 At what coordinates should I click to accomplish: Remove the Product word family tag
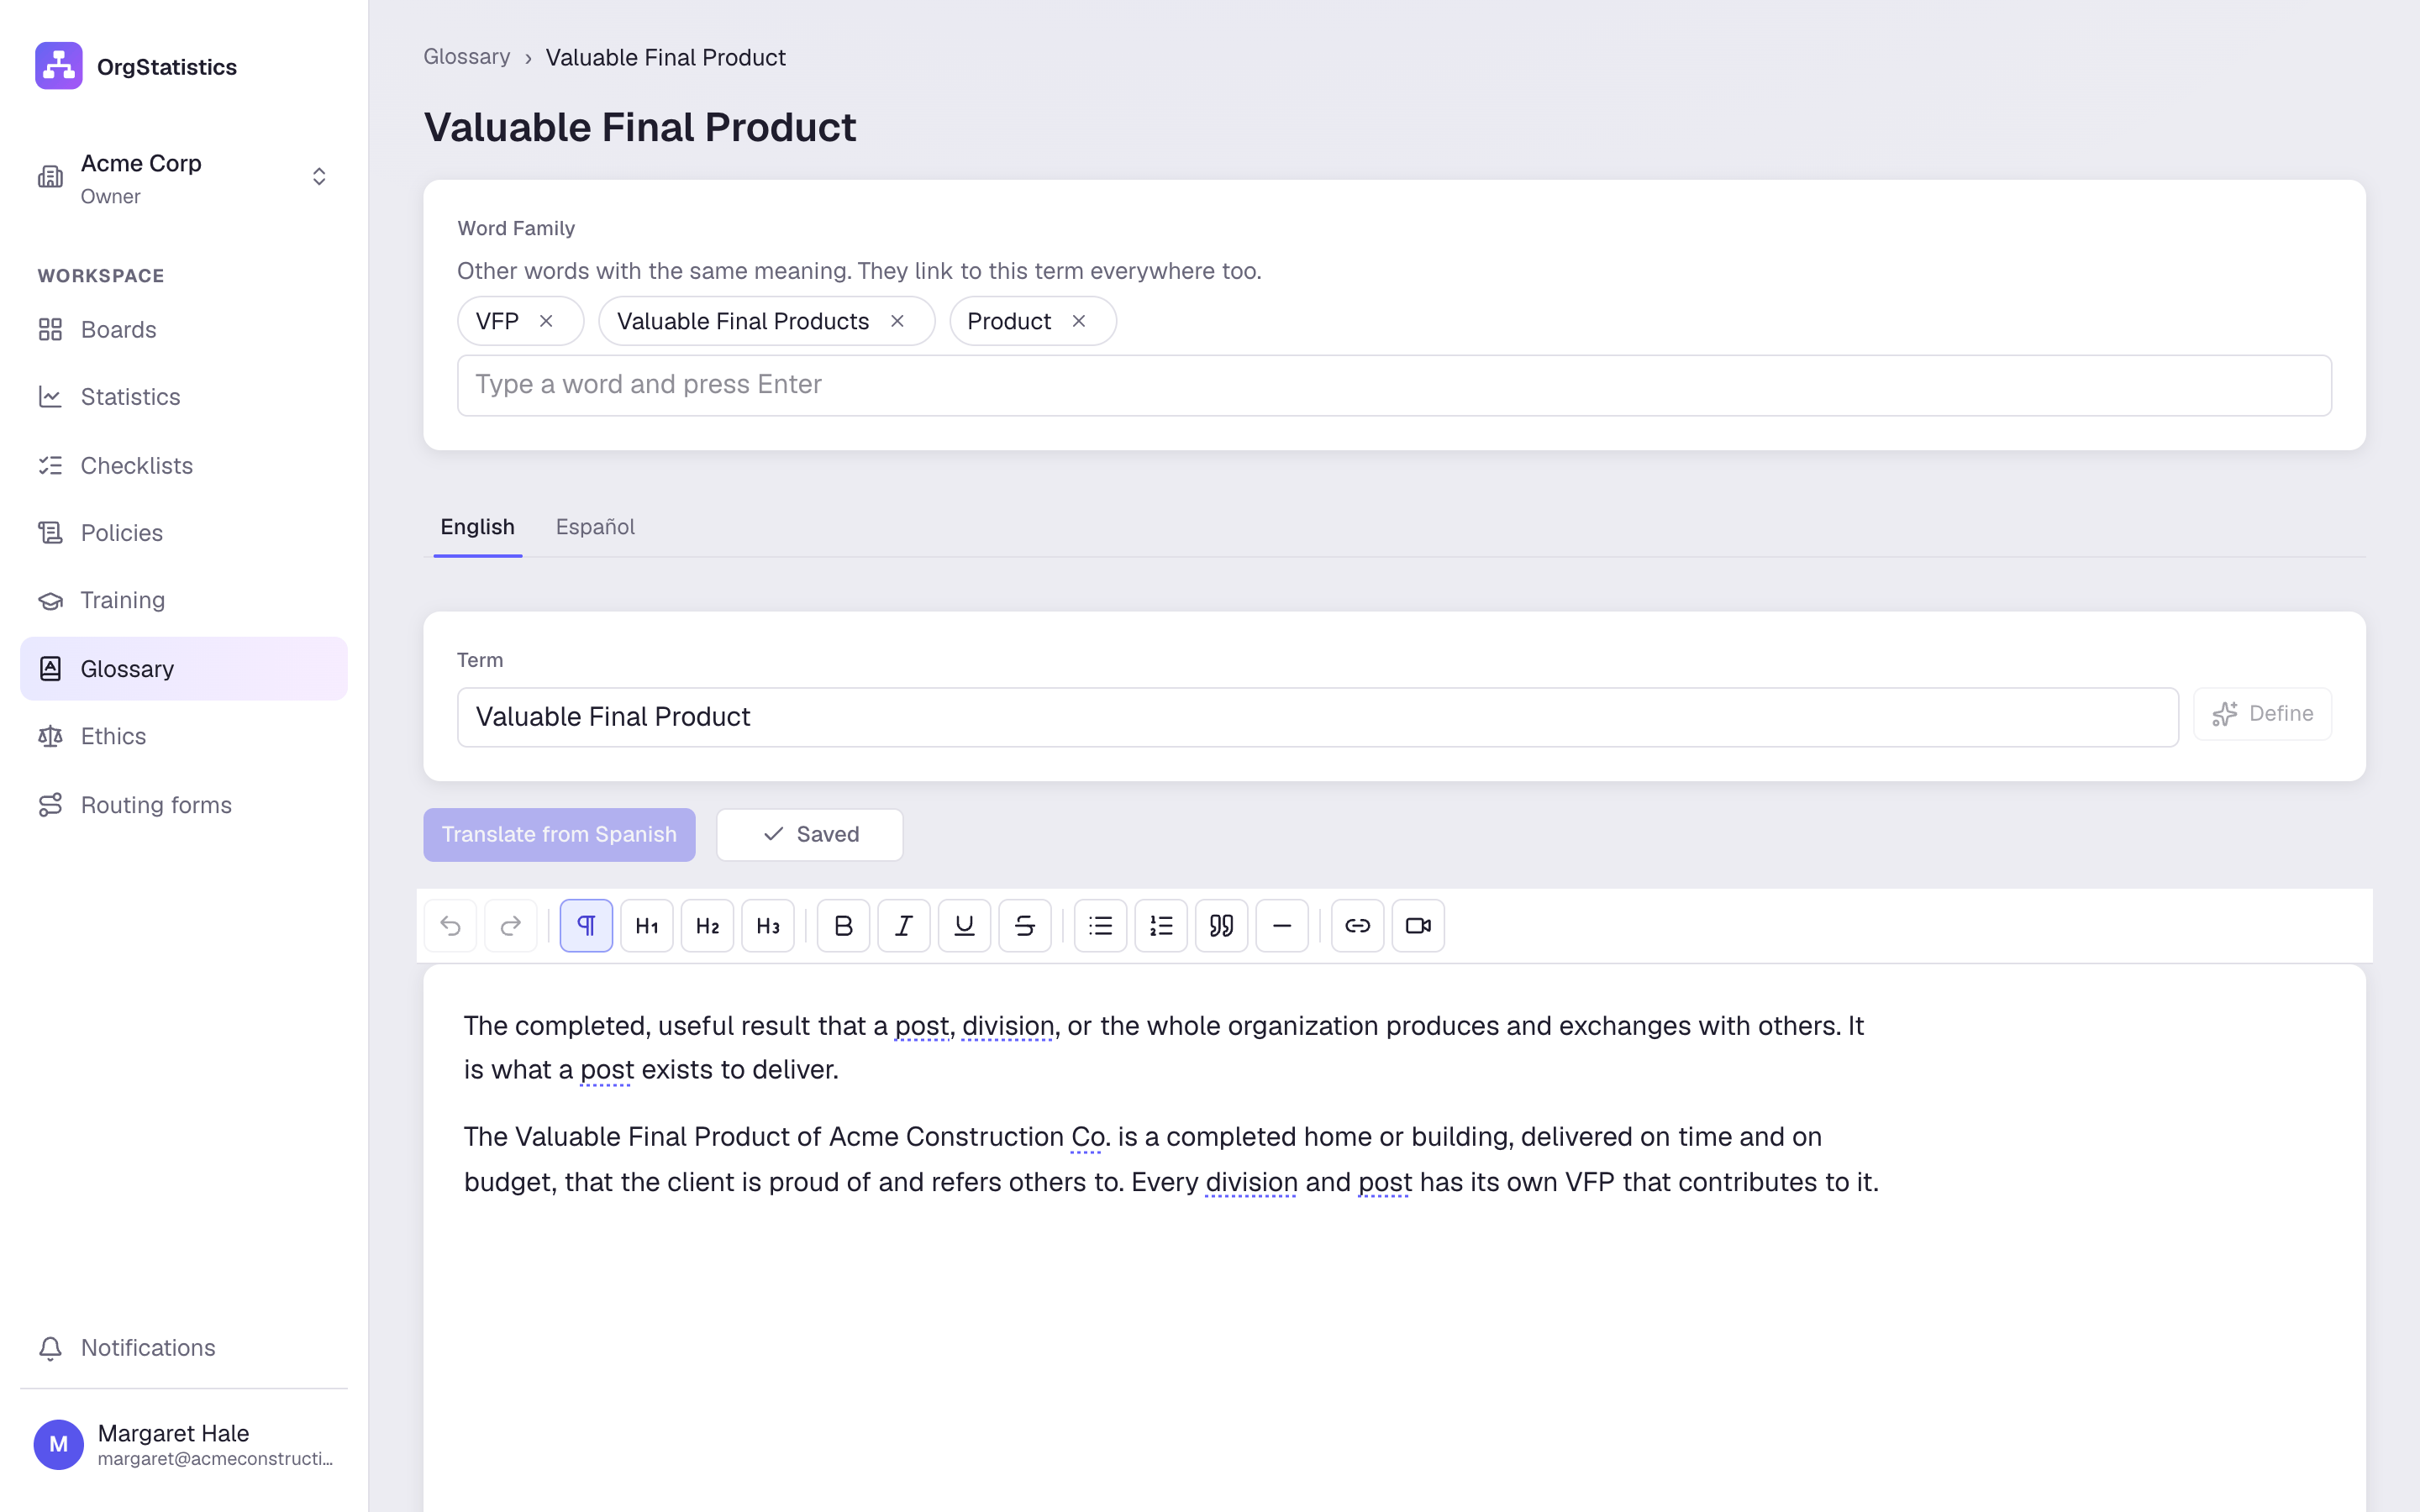pyautogui.click(x=1079, y=321)
